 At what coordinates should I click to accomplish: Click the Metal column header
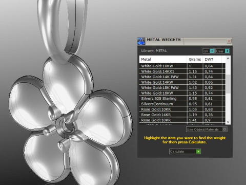pyautogui.click(x=163, y=60)
